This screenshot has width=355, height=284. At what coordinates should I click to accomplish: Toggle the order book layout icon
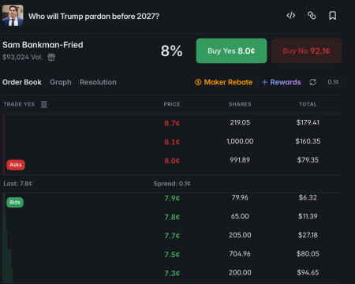(x=44, y=104)
